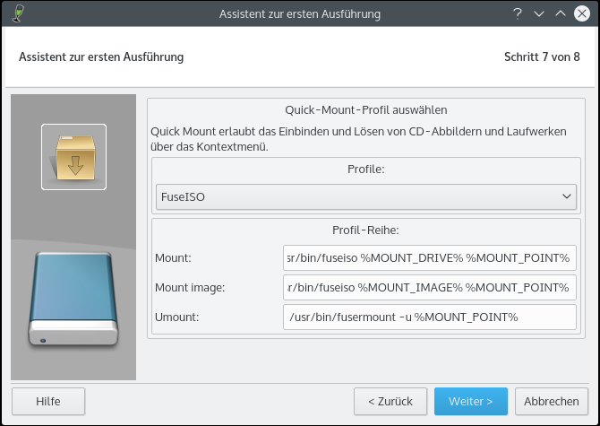Close the wizard window with the X
The height and width of the screenshot is (426, 600).
pyautogui.click(x=581, y=13)
